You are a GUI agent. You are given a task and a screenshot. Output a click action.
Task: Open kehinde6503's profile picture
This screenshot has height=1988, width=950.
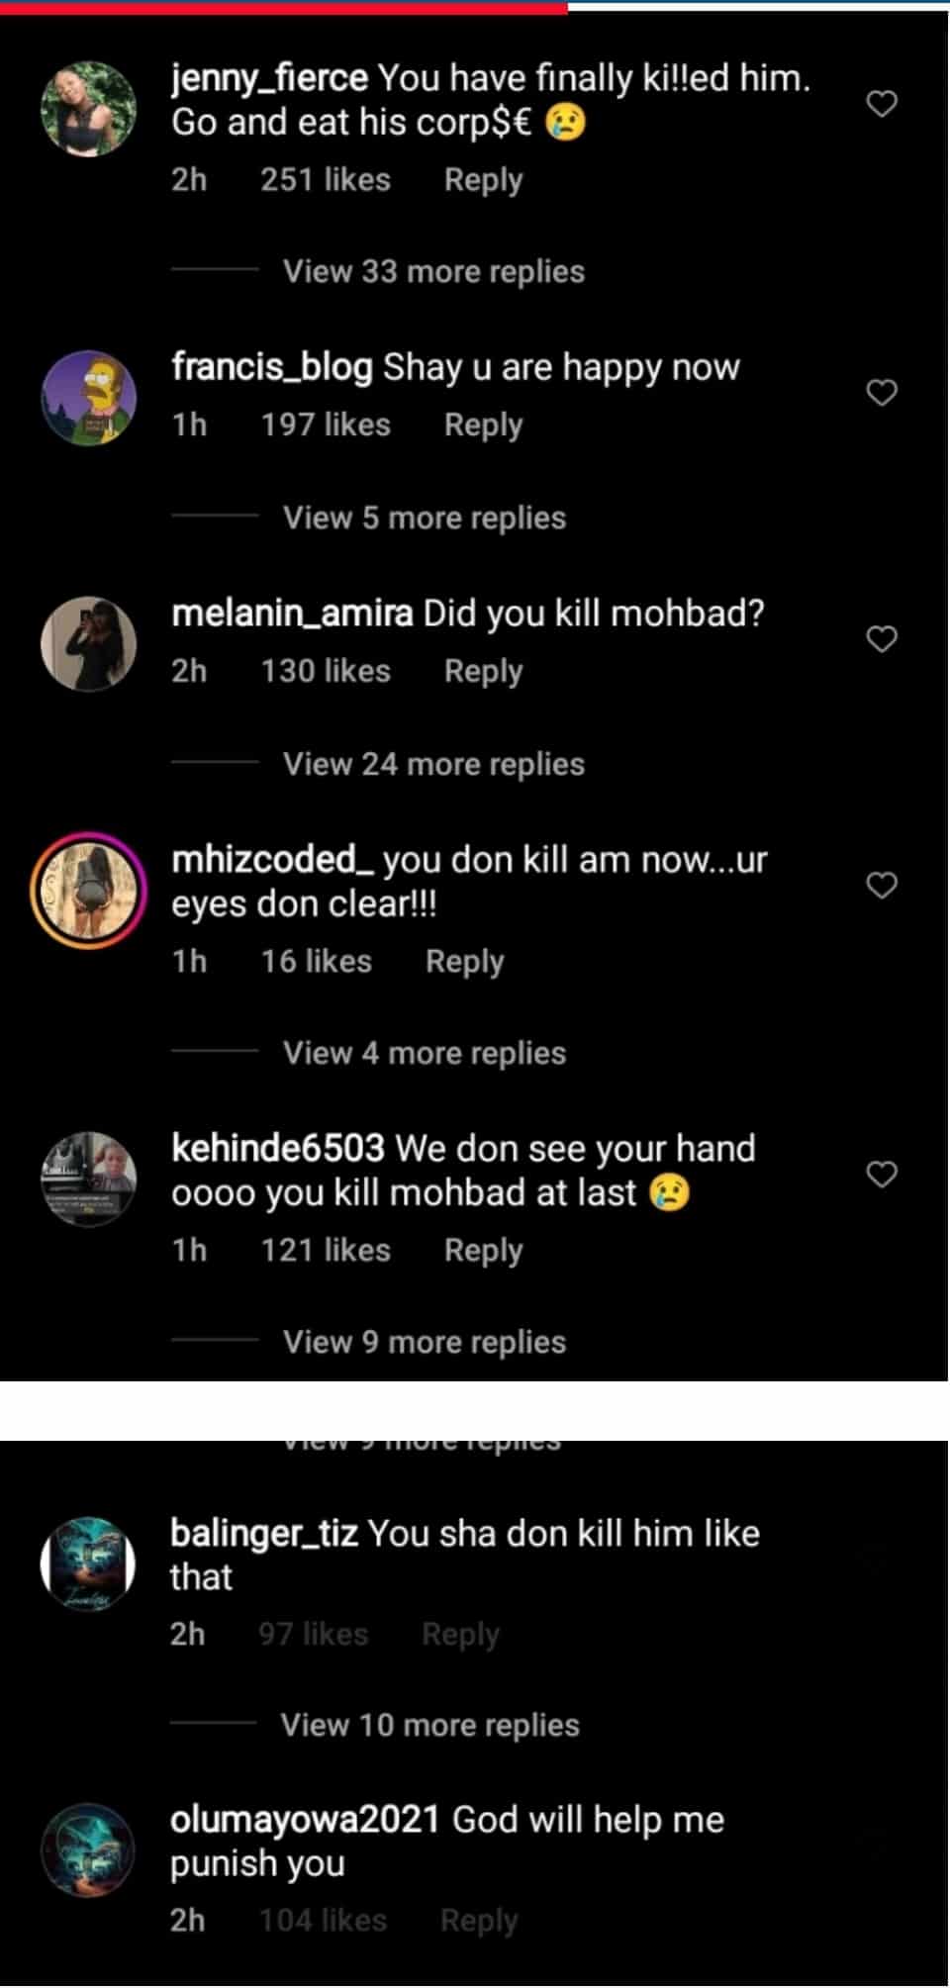[88, 1178]
